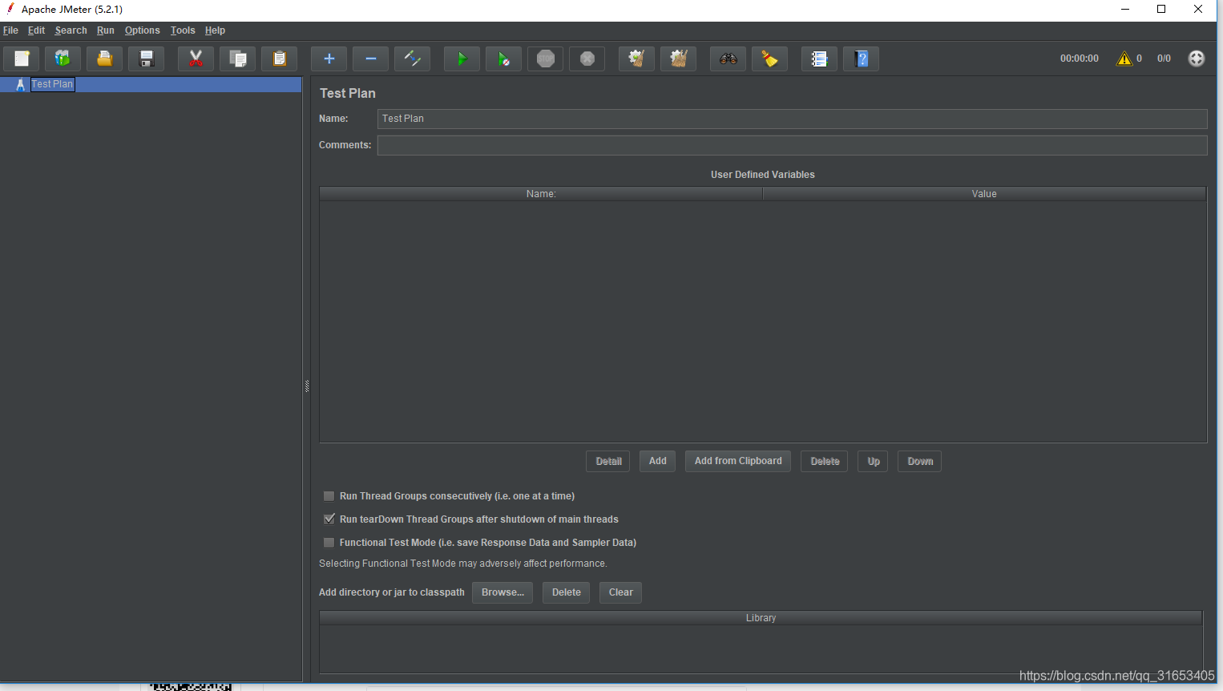
Task: Click the Paste clipboard icon
Action: point(280,59)
